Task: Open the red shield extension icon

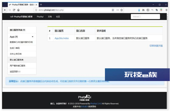Action: tap(161, 10)
